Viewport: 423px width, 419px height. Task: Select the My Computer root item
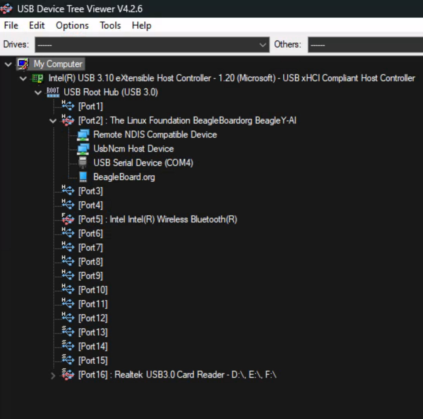(x=58, y=64)
